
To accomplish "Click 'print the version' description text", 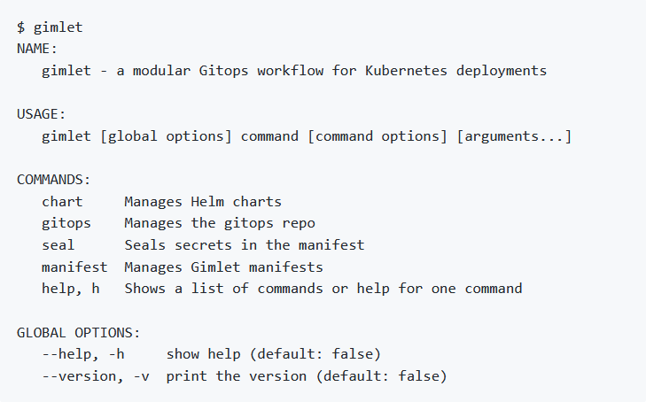I will point(237,376).
